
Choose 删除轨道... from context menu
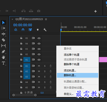click(77, 75)
